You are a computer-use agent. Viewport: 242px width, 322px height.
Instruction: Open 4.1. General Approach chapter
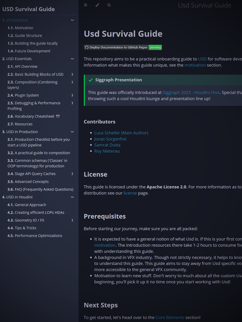coord(27,205)
